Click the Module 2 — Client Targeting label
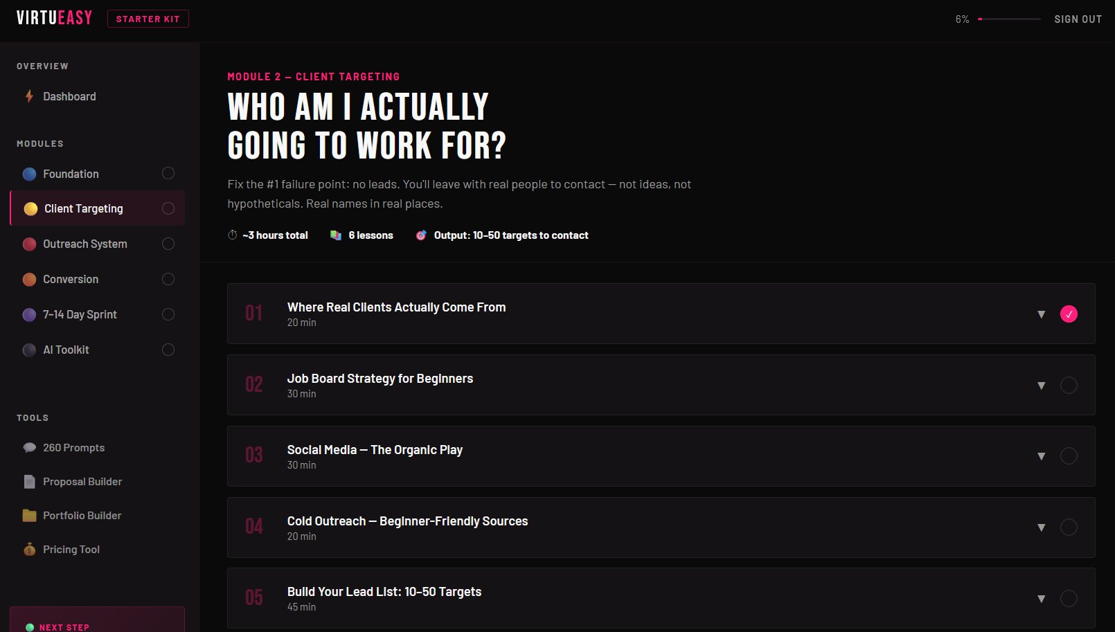1115x632 pixels. click(314, 76)
